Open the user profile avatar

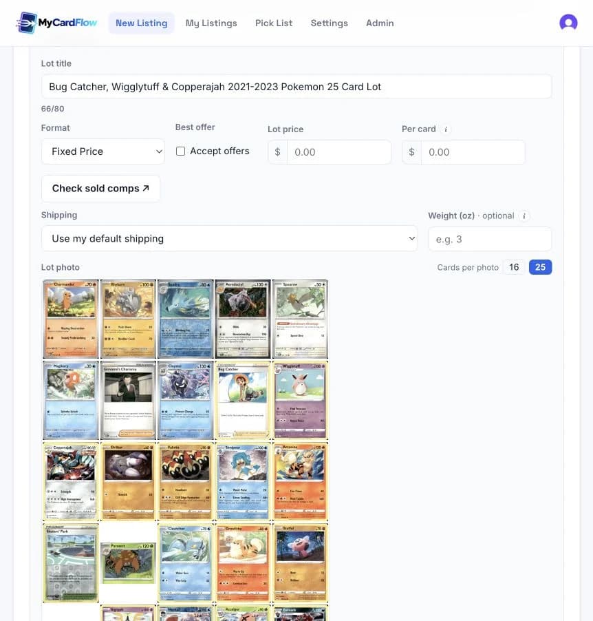click(x=568, y=23)
